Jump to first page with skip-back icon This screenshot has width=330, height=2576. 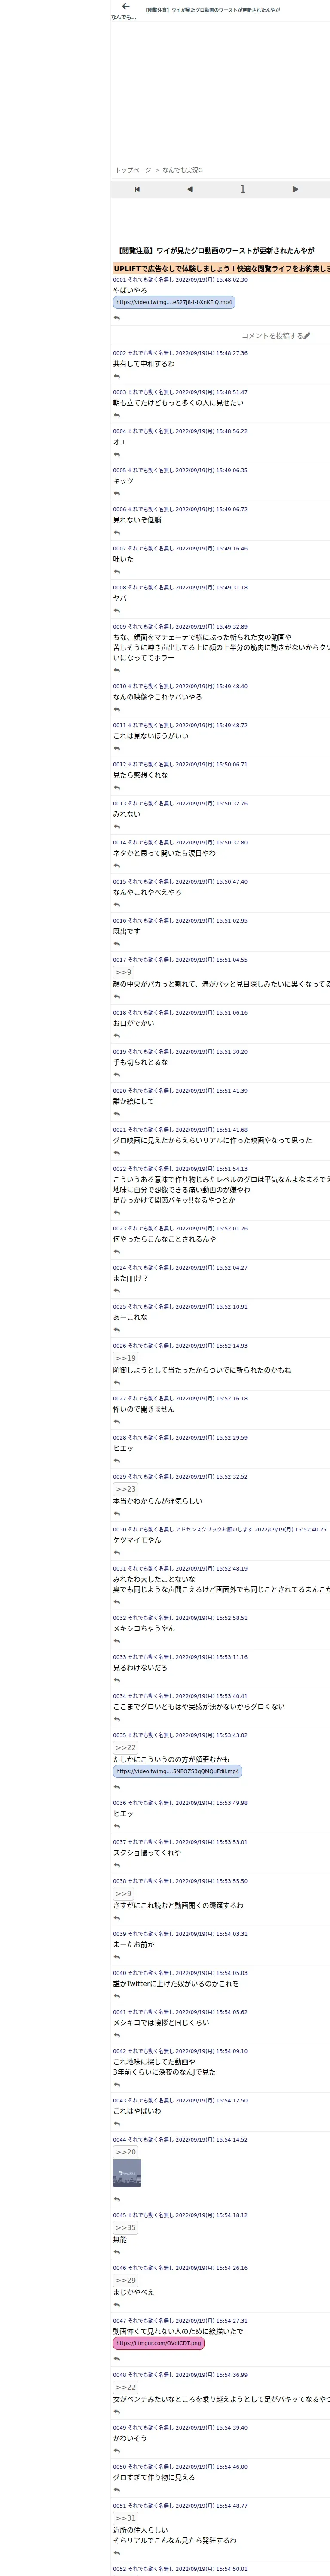137,189
